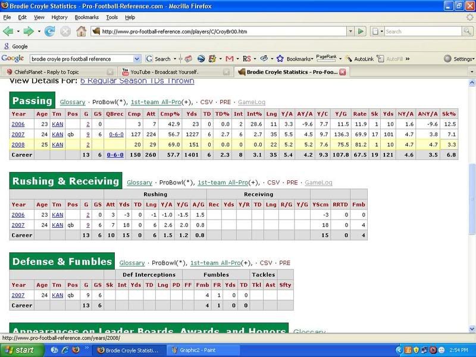Go forward with the green Forward arrow
The height and width of the screenshot is (357, 476).
point(29,31)
